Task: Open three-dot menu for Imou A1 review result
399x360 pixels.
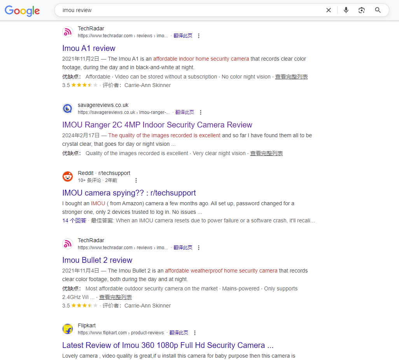Action: 199,36
